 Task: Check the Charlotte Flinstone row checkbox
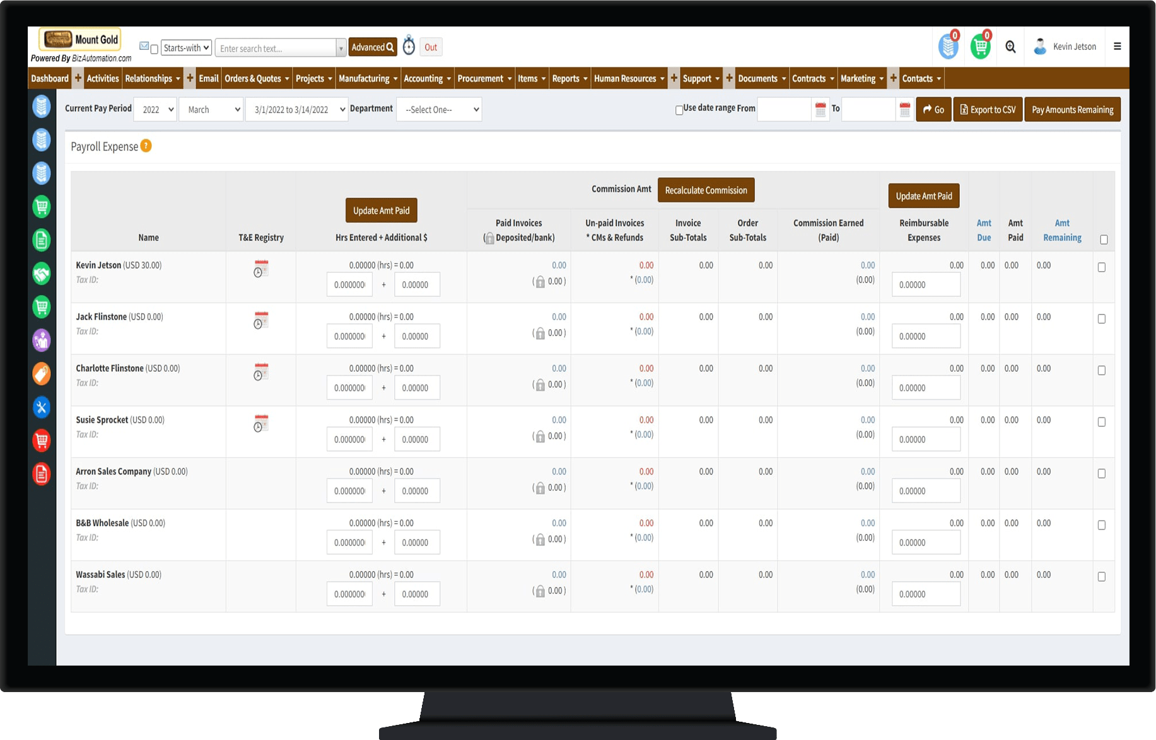click(x=1102, y=371)
